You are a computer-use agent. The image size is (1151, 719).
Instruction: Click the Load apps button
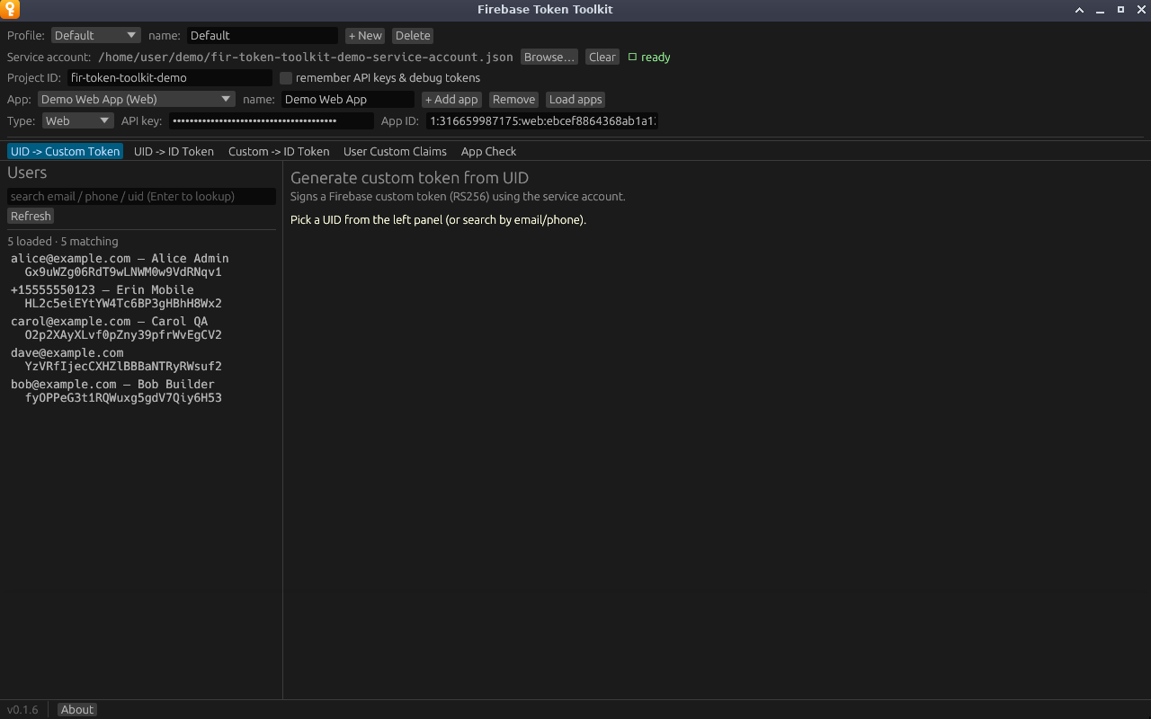(x=575, y=100)
